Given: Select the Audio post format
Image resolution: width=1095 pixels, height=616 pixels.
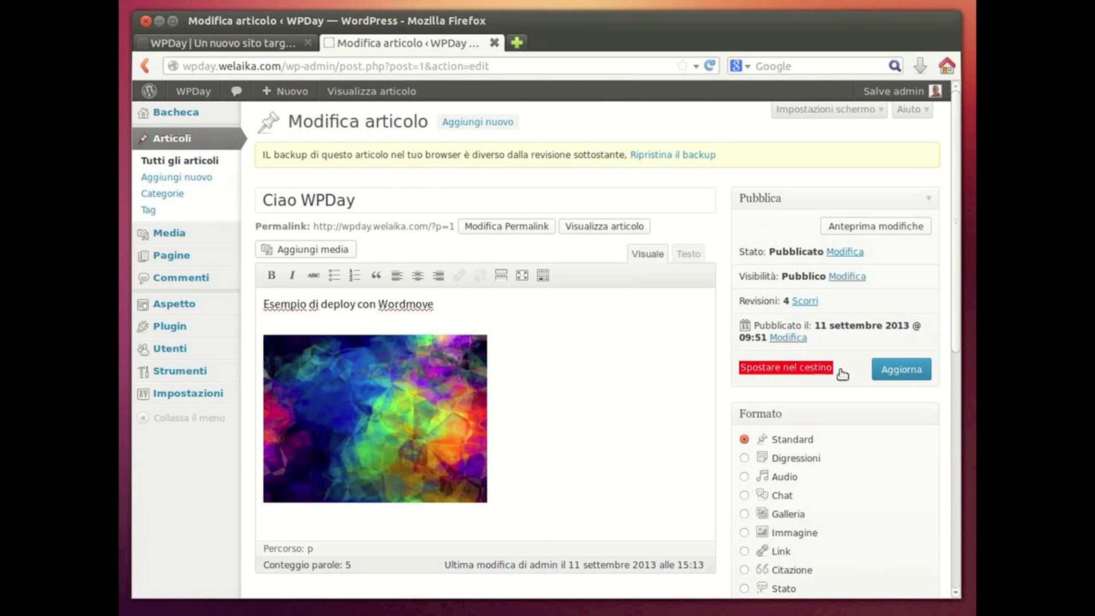Looking at the screenshot, I should [744, 476].
